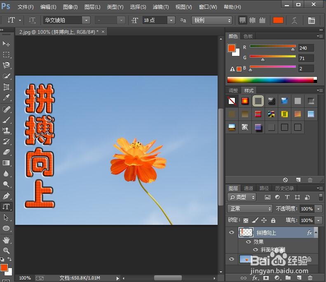326x282 pixels.
Task: Switch to the 路径 tab
Action: (264, 188)
